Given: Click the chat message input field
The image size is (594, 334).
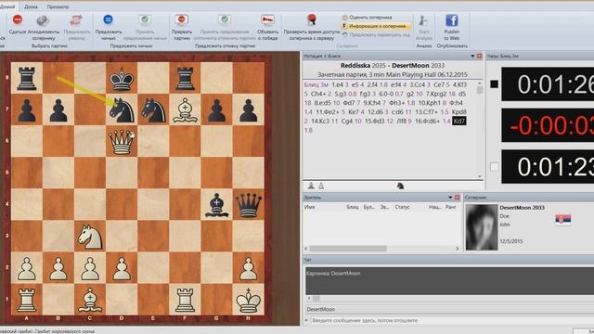Looking at the screenshot, I should point(452,320).
